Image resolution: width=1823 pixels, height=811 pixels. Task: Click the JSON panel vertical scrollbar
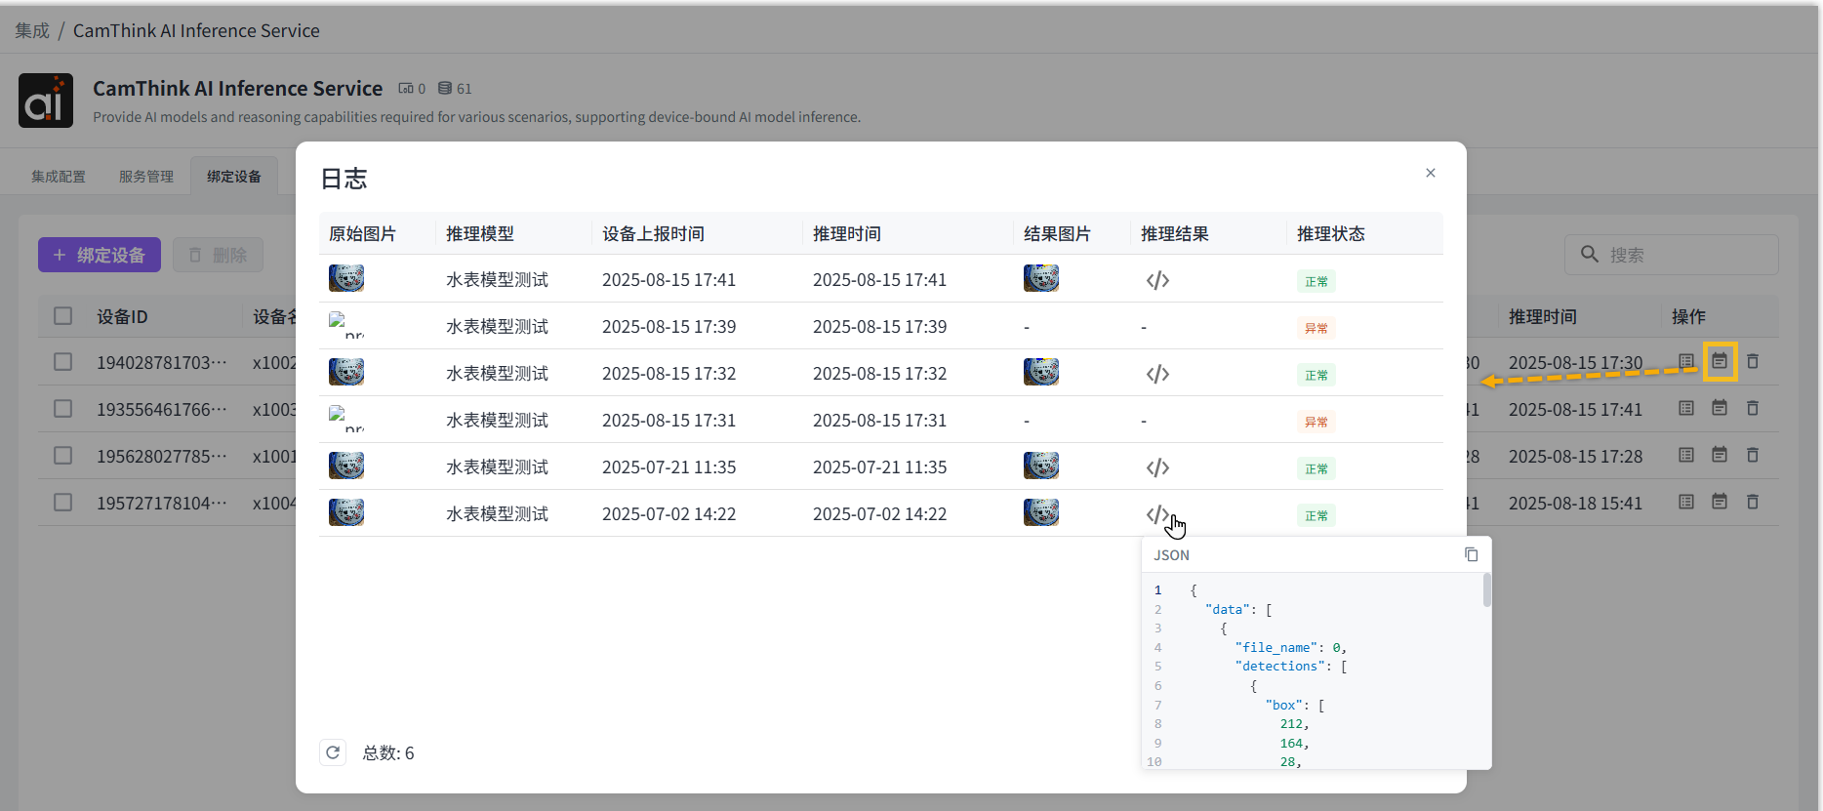pos(1486,591)
